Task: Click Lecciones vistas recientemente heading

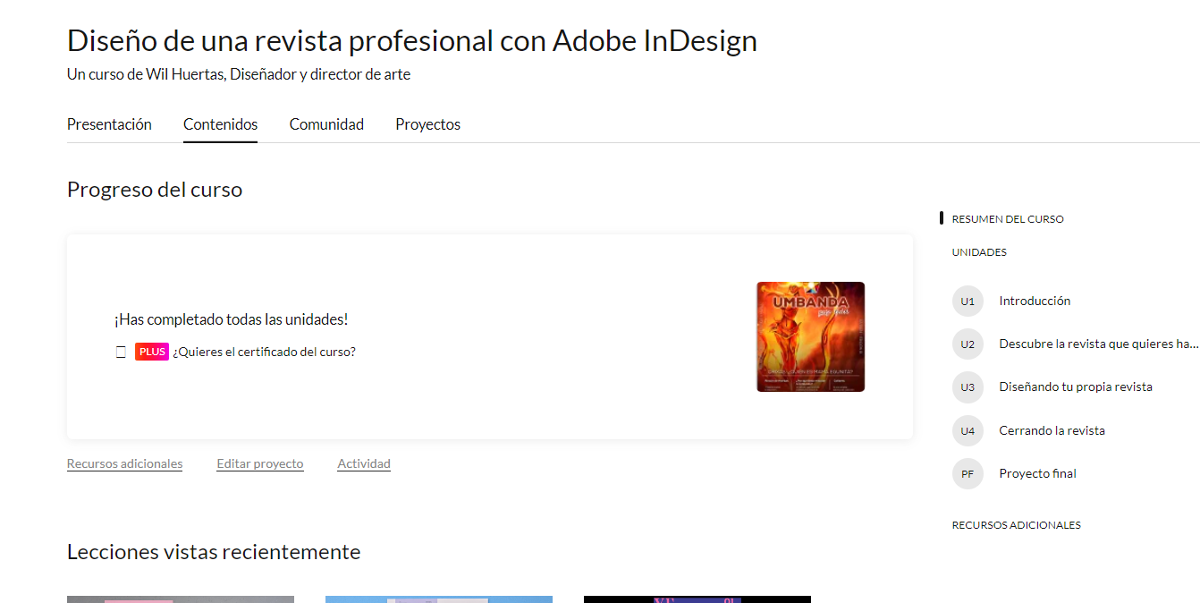Action: pyautogui.click(x=214, y=552)
